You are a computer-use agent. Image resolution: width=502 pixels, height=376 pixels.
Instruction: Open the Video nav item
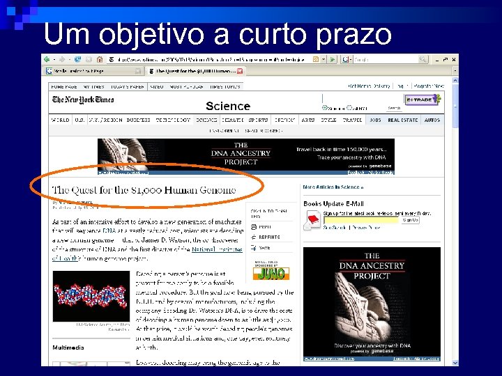coord(157,86)
